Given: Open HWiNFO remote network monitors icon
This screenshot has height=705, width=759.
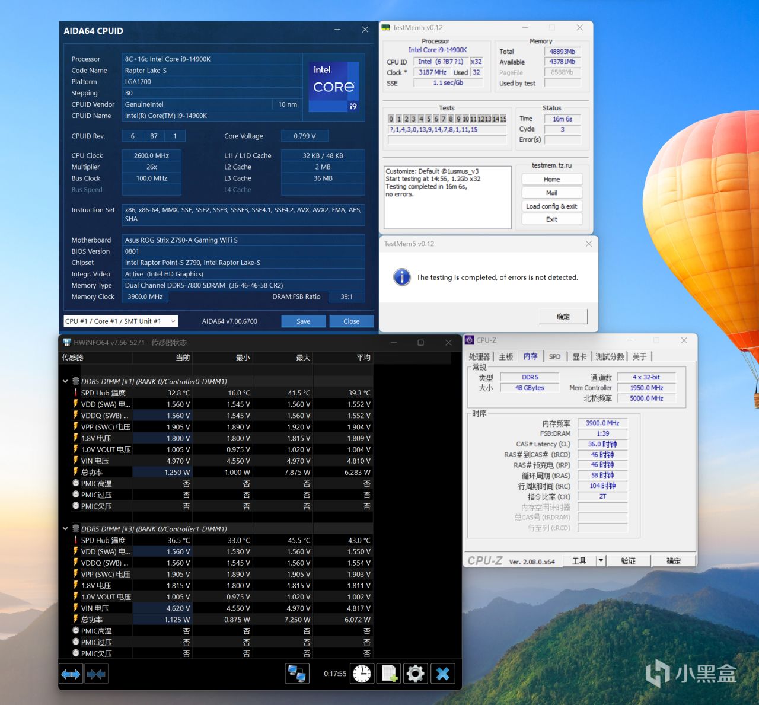Looking at the screenshot, I should [x=296, y=674].
